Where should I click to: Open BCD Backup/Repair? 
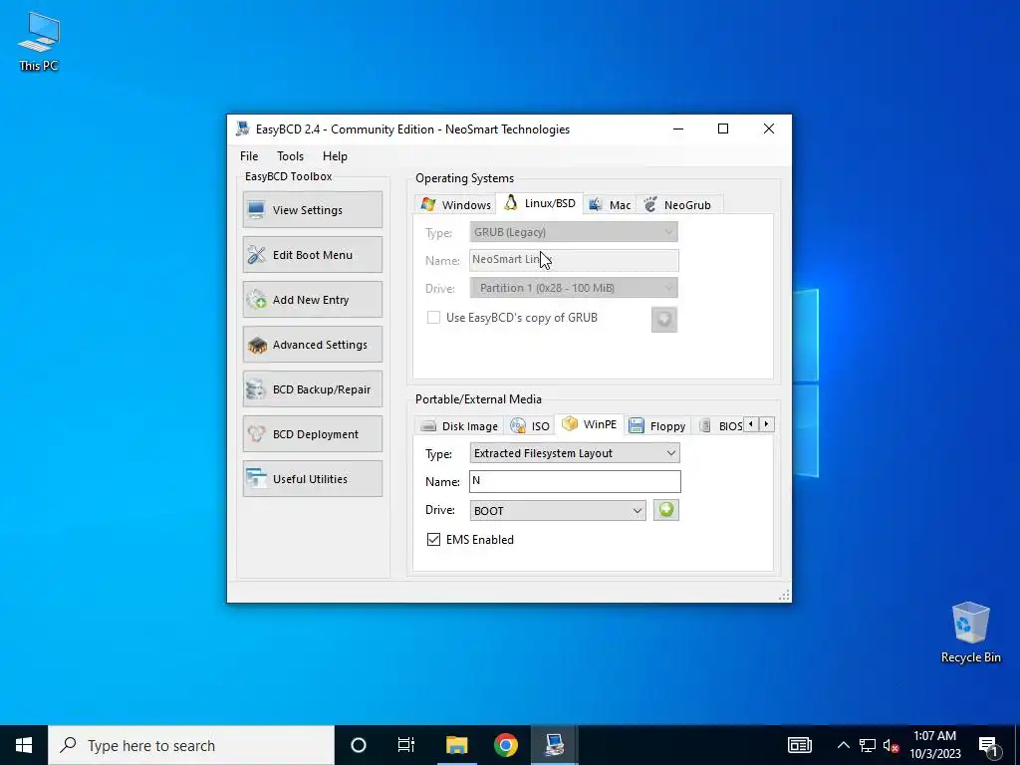pyautogui.click(x=312, y=389)
